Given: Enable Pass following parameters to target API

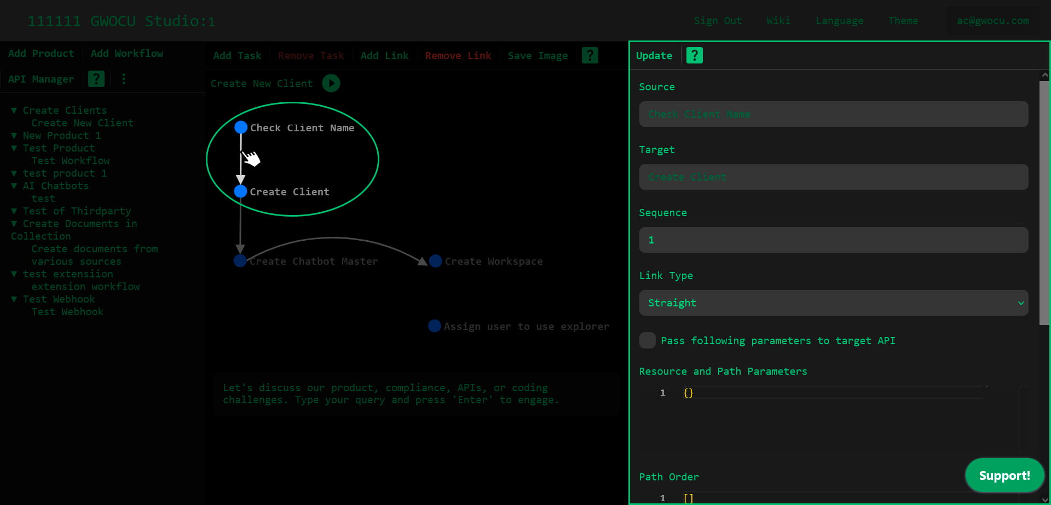Looking at the screenshot, I should [648, 340].
